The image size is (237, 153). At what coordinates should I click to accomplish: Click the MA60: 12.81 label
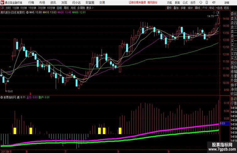[79, 13]
